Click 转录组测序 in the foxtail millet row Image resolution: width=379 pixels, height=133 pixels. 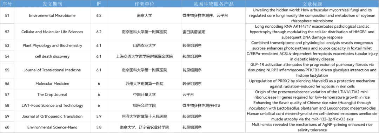pos(213,45)
